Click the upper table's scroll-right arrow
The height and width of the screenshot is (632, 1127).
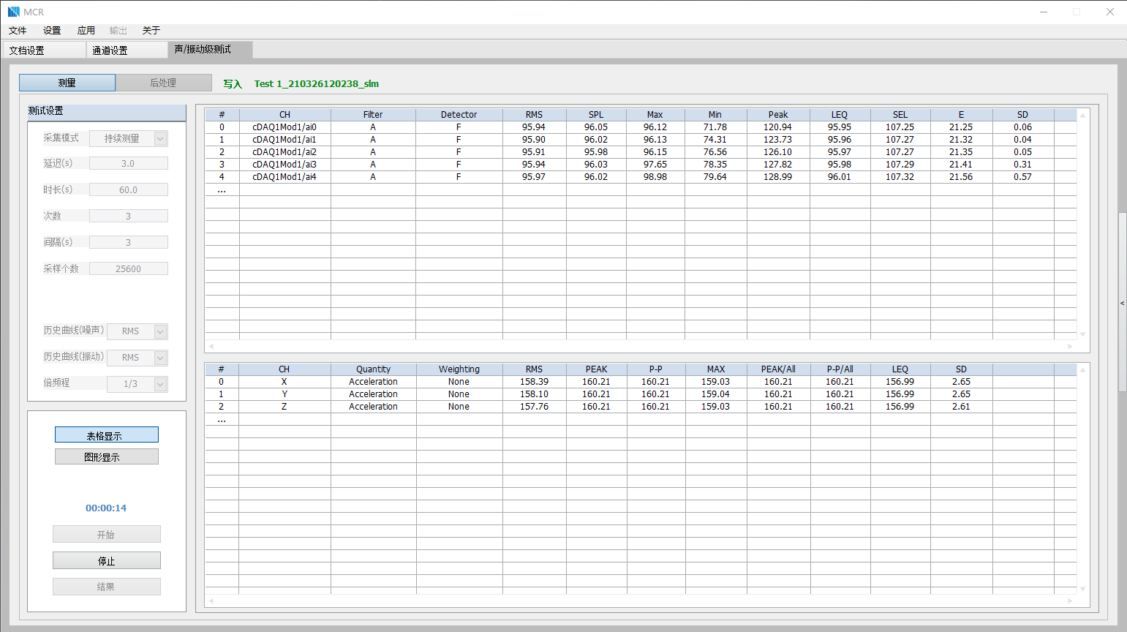[1070, 346]
